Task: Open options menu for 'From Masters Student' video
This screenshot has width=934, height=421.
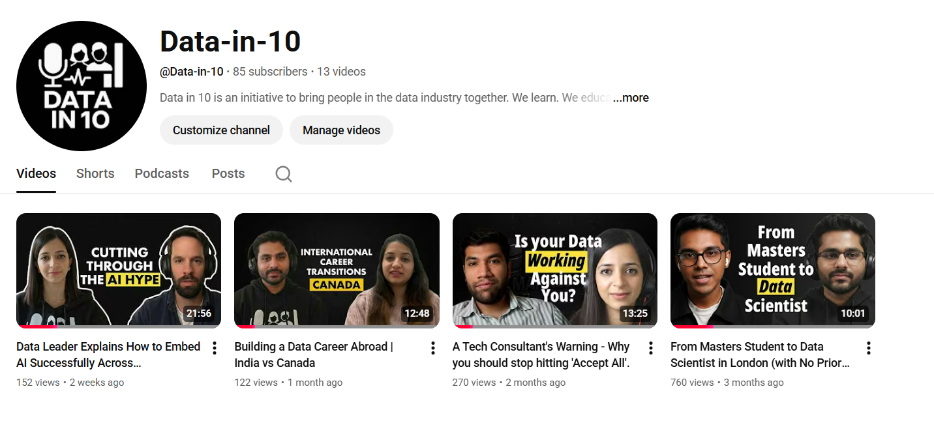Action: click(869, 348)
